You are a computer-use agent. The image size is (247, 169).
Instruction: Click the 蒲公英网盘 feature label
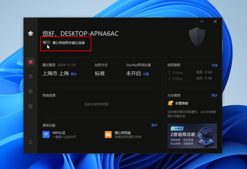click(x=123, y=133)
